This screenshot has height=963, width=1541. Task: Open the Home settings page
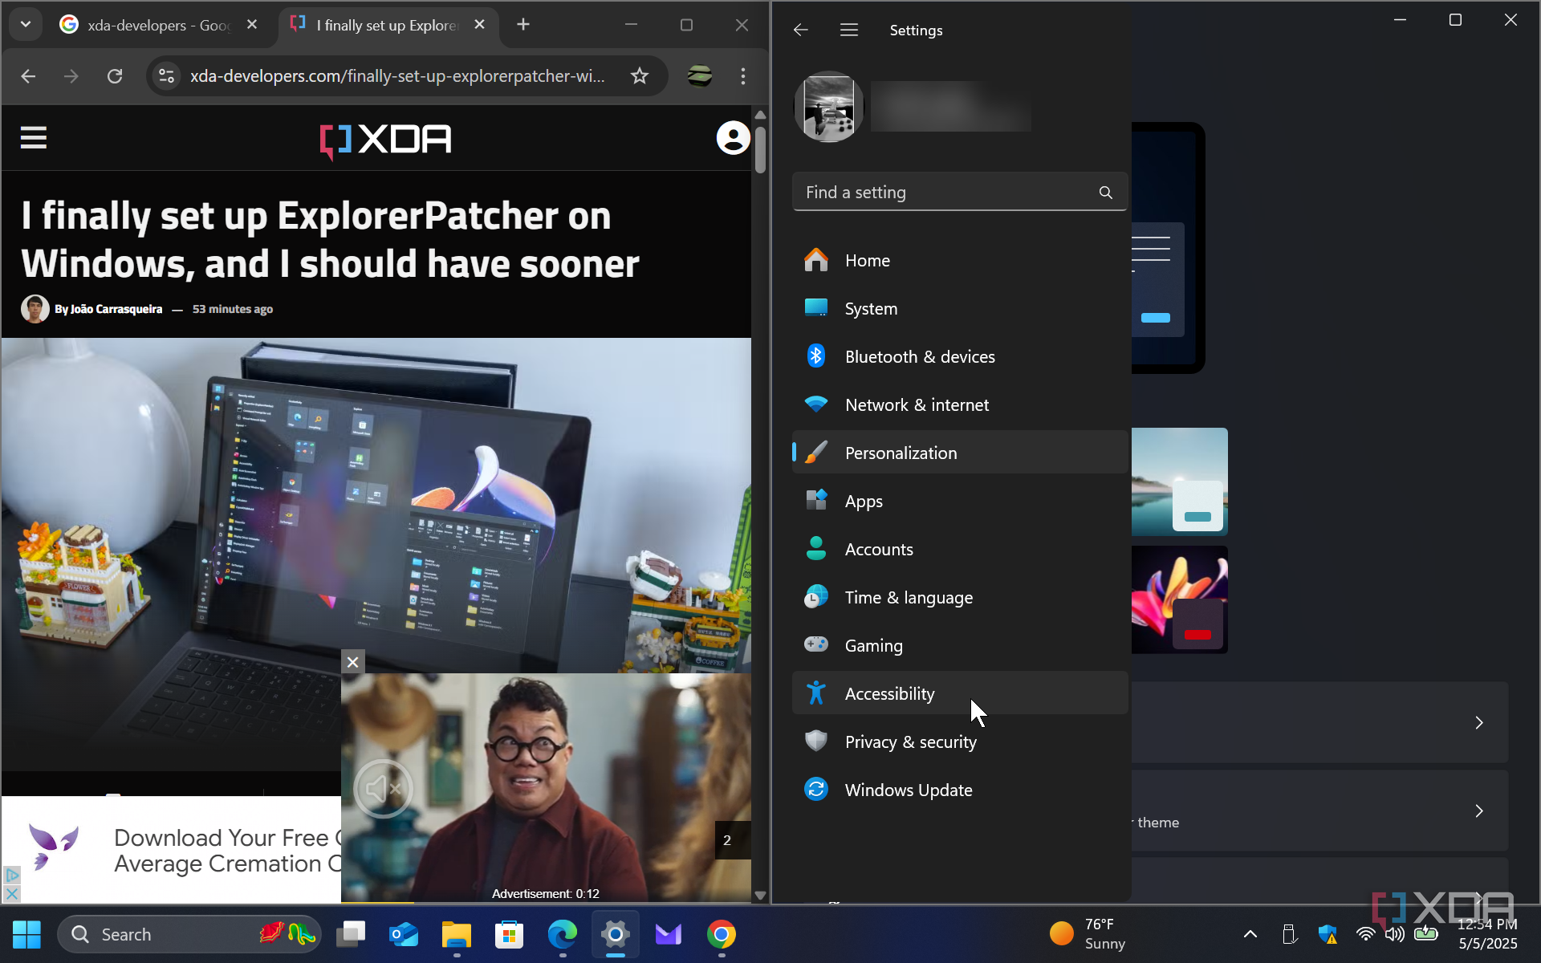click(x=960, y=261)
